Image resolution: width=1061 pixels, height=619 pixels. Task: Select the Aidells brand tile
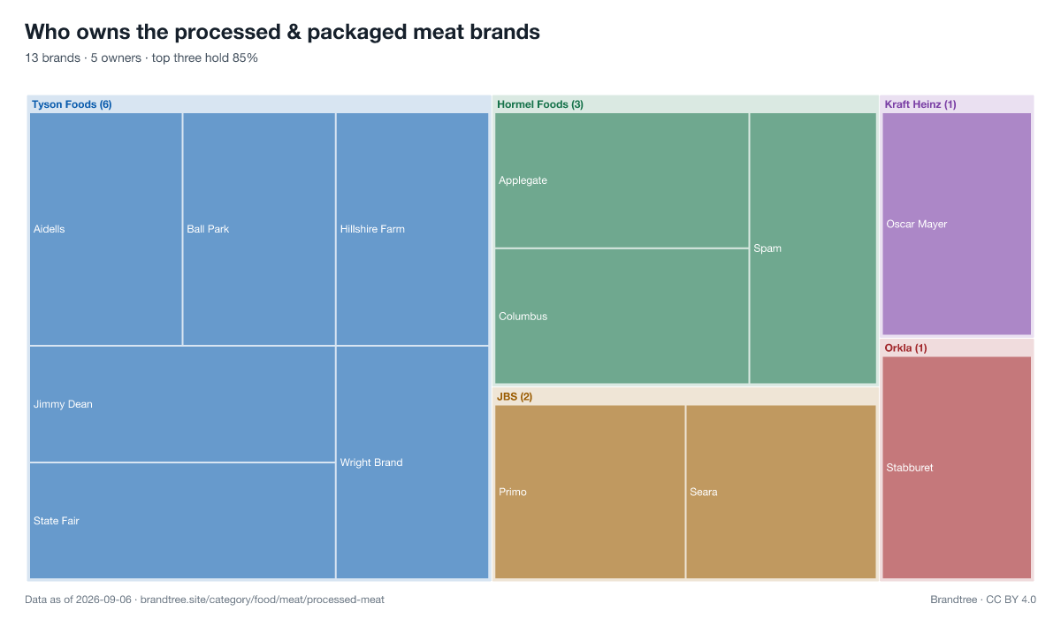point(106,229)
